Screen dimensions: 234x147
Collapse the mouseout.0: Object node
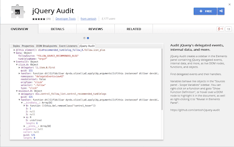(x=17, y=91)
